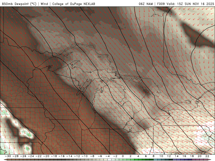Click the -8 label on color scale
Screen dimensions: 215x161
(x=92, y=156)
